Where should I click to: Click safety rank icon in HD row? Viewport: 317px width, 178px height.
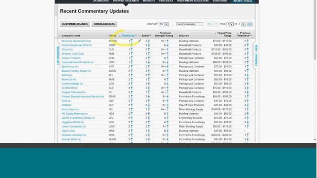tap(149, 109)
